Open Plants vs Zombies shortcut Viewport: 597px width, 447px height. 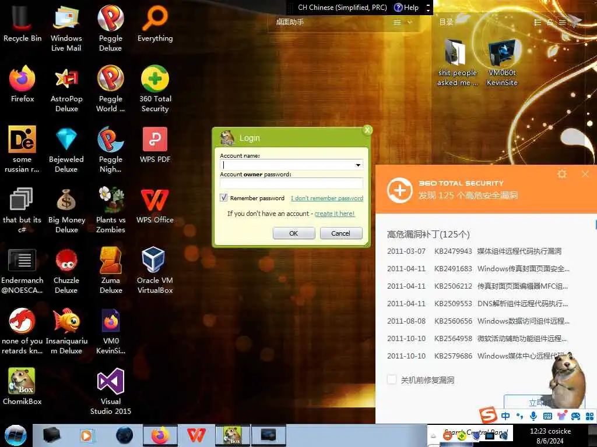point(110,210)
